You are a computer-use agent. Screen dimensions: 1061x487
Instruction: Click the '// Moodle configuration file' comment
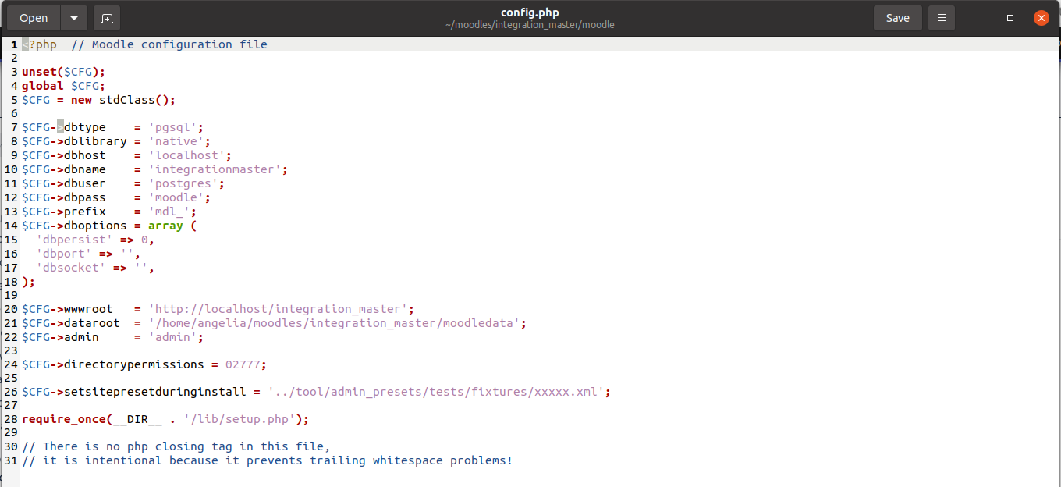click(169, 44)
